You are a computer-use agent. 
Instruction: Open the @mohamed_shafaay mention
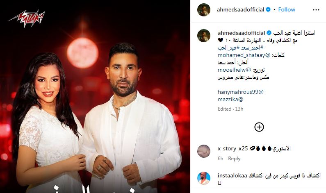tap(244, 55)
